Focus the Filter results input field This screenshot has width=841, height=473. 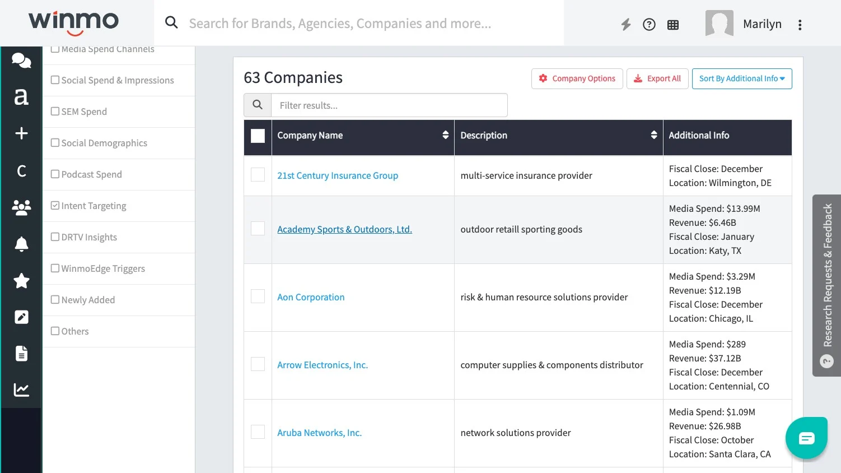coord(389,105)
